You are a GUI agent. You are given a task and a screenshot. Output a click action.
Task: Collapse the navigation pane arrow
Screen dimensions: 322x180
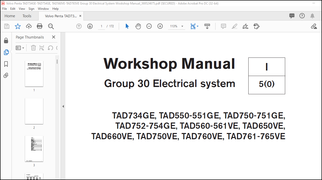click(x=63, y=106)
